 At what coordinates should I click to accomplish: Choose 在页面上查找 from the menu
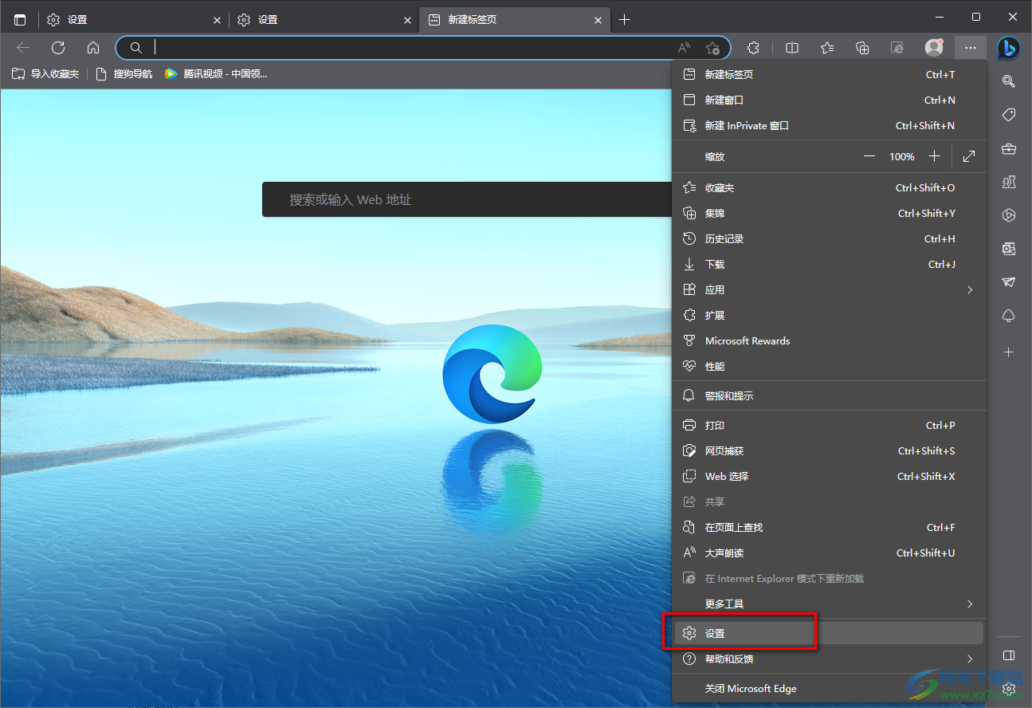829,527
